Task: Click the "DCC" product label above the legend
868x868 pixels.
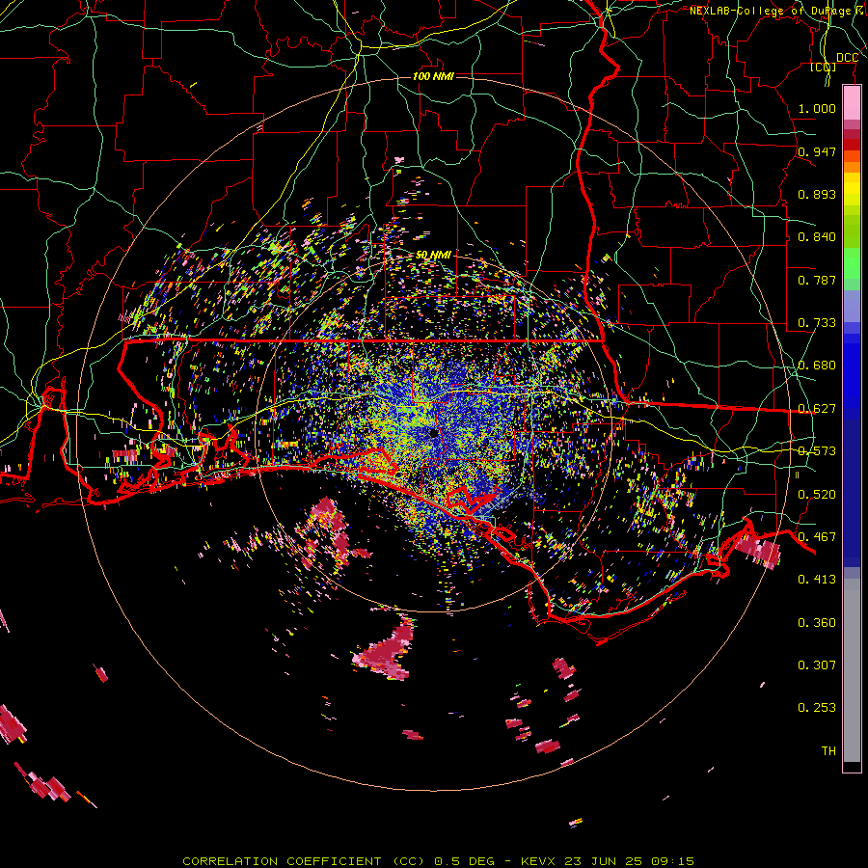Action: point(847,58)
